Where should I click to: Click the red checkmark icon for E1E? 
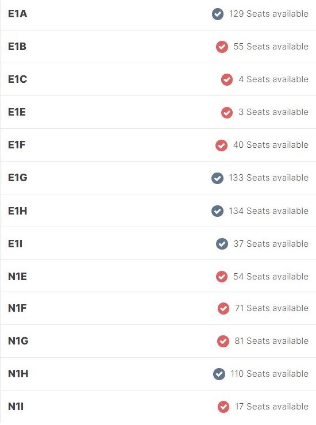[x=227, y=113]
